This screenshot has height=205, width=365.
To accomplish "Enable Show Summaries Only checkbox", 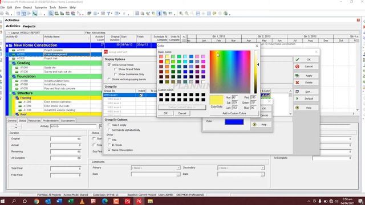I will (115, 74).
